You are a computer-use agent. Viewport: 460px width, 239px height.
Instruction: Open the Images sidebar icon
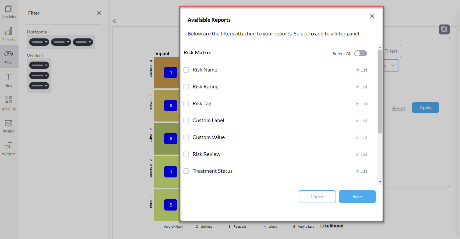[9, 126]
